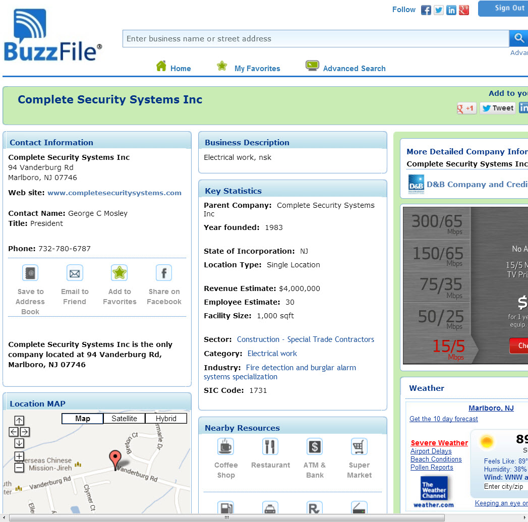The image size is (528, 522).
Task: Open Fire detection and burglar alarm industry link
Action: [x=280, y=372]
